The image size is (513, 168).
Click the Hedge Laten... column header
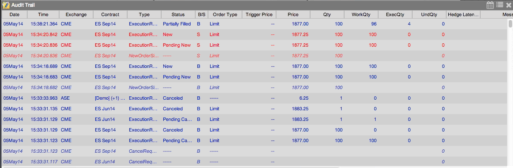coord(463,14)
